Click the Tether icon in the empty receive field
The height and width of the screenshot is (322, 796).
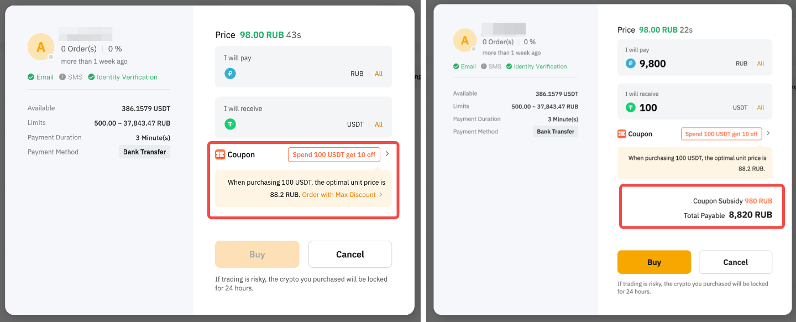[x=230, y=124]
